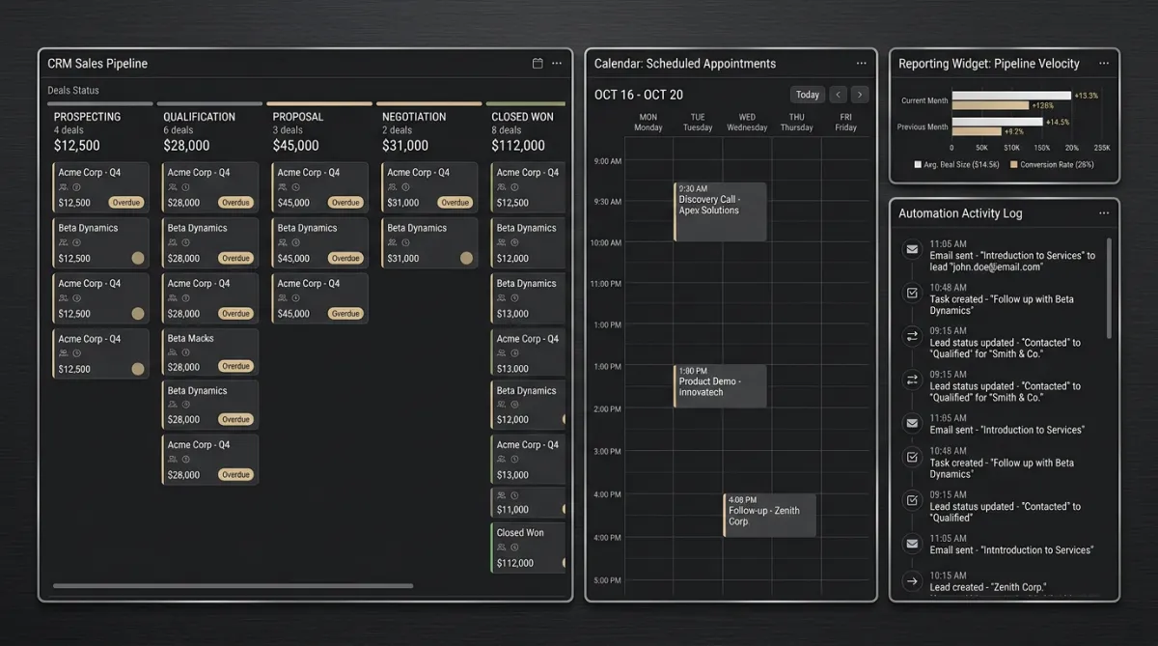Image resolution: width=1158 pixels, height=646 pixels.
Task: Select the PROPOSAL column header
Action: pyautogui.click(x=298, y=117)
